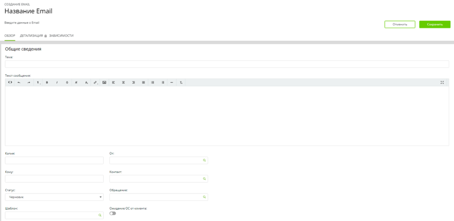Click the 'Тема' subject input field
The height and width of the screenshot is (221, 454).
pyautogui.click(x=227, y=64)
